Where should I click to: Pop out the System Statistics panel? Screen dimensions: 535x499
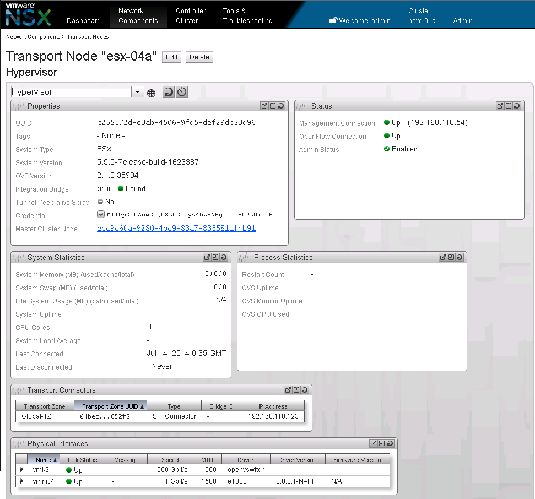[207, 257]
